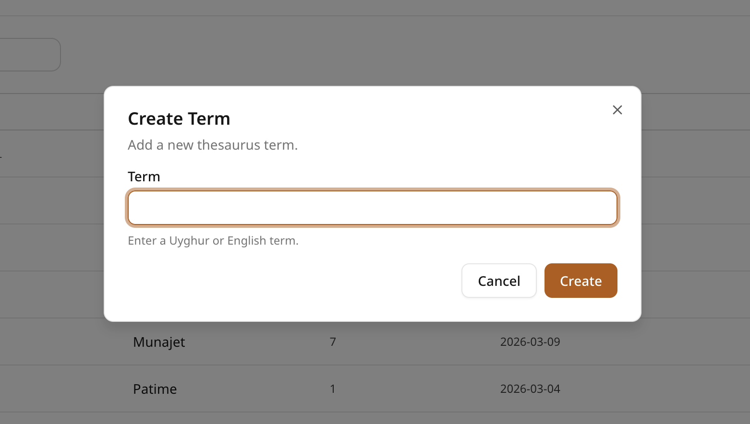Click the Term field label

click(144, 177)
